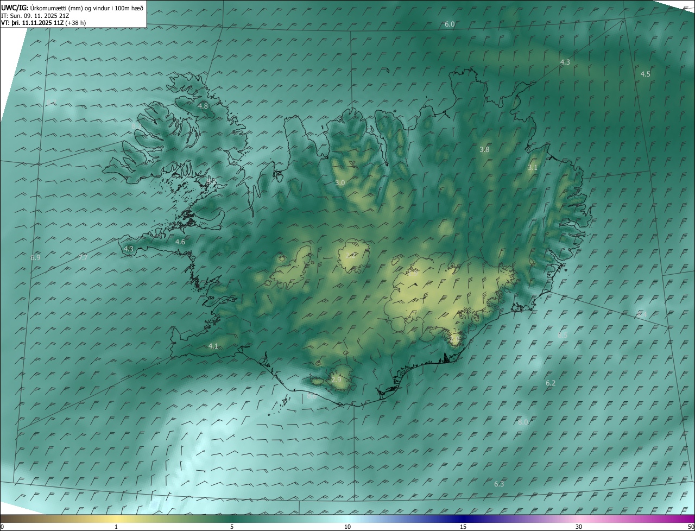Screen dimensions: 695x531
Task: Click the "6.2" value label
Action: click(x=551, y=383)
